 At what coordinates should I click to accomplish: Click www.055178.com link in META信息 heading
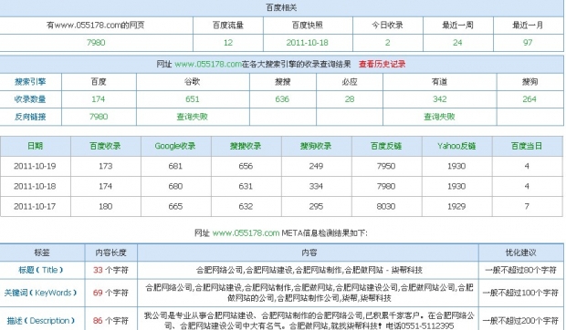pyautogui.click(x=246, y=233)
